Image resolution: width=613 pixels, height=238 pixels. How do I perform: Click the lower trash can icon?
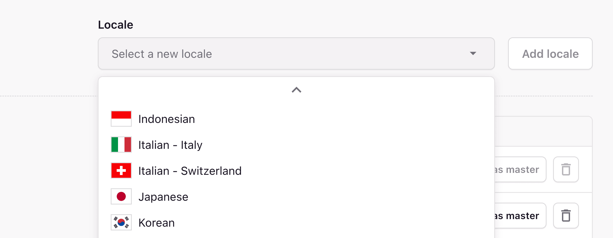566,216
